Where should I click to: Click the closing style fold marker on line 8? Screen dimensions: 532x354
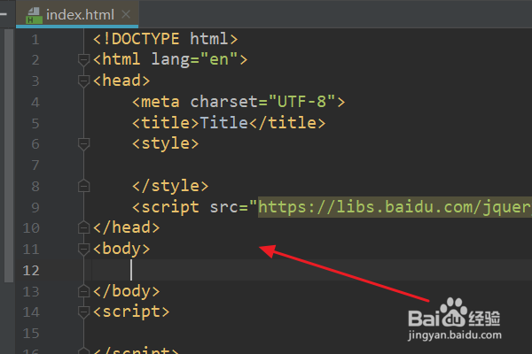pos(83,186)
